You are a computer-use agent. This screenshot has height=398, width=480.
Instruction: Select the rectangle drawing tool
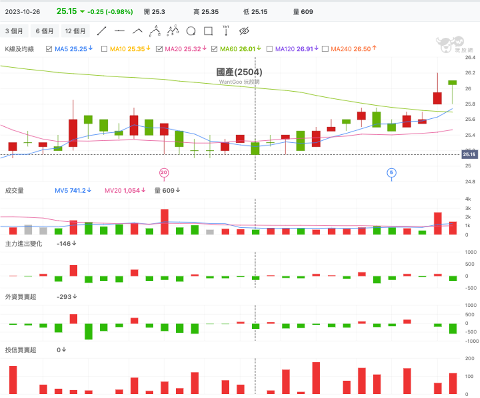click(x=209, y=31)
